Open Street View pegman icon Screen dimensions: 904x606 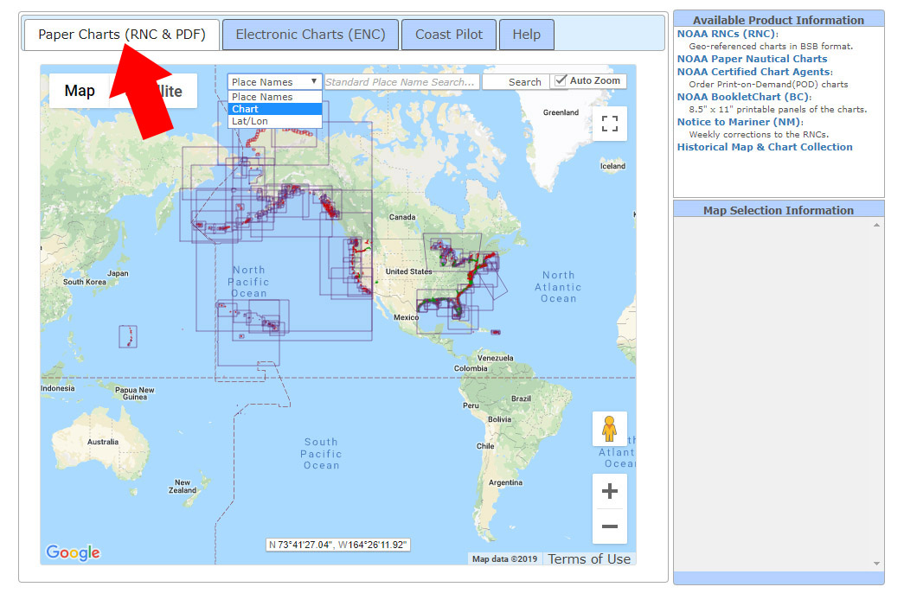click(609, 429)
